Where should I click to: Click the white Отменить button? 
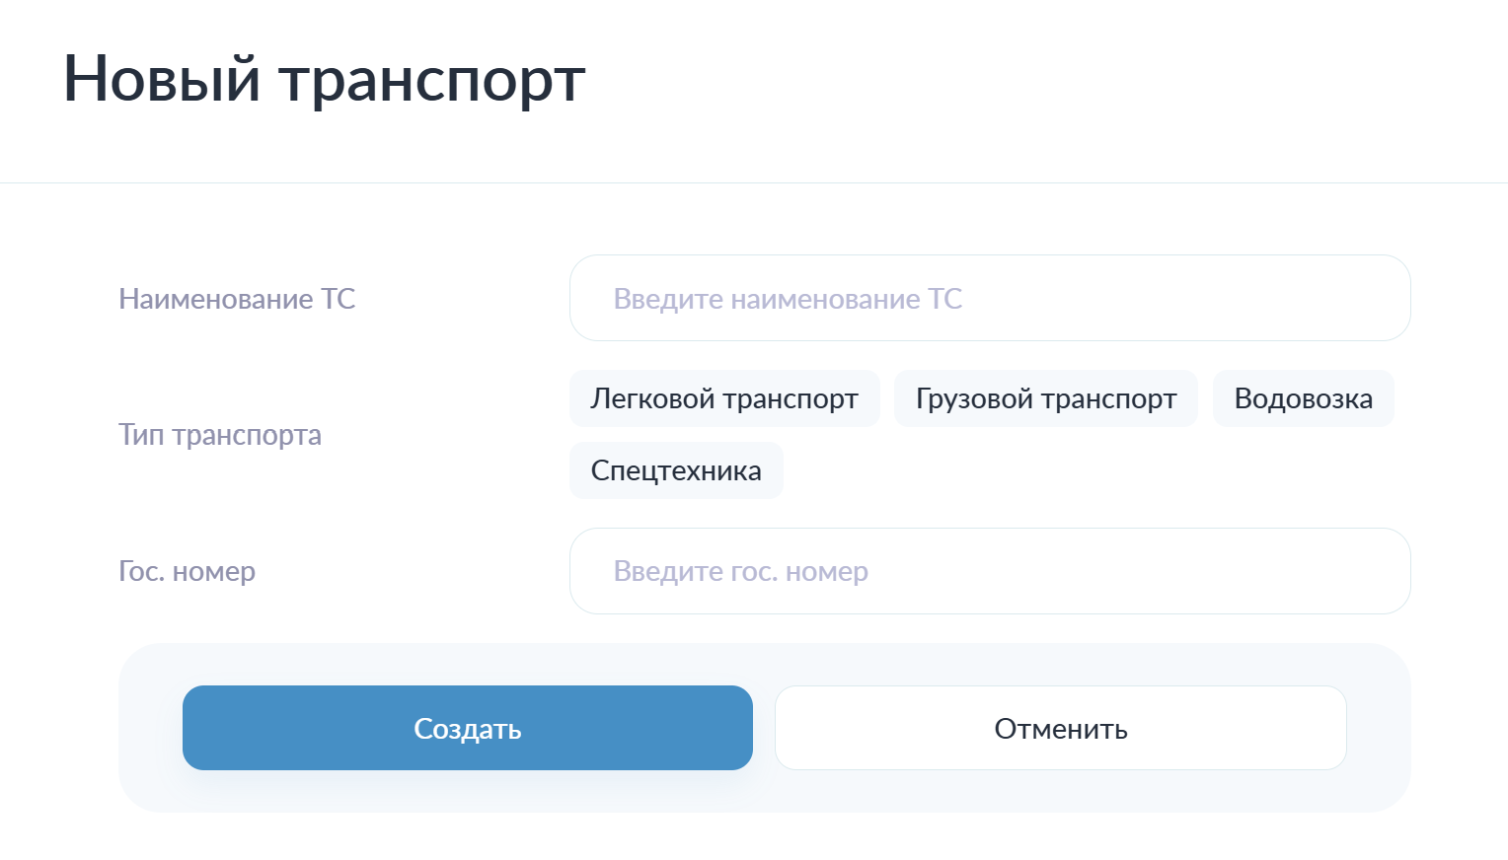[x=1061, y=728]
